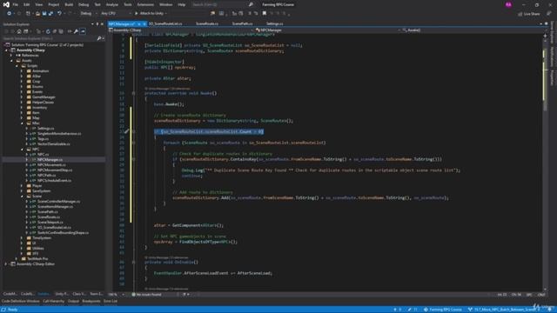Collapse the Scene folder
557x313 pixels.
[x=22, y=196]
